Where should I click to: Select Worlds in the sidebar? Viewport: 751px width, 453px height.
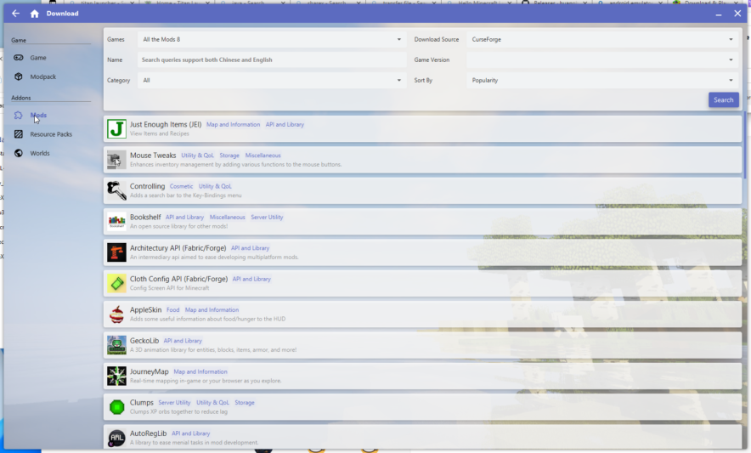[40, 153]
